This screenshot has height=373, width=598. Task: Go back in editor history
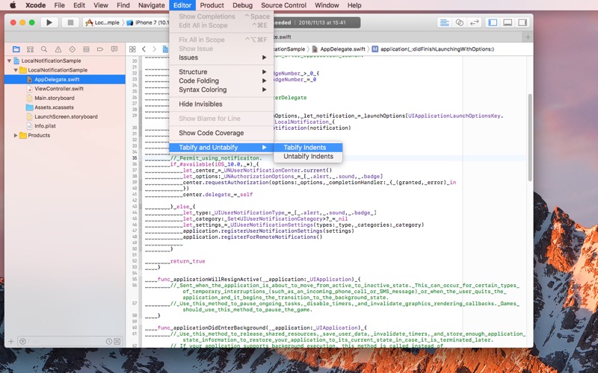[144, 49]
